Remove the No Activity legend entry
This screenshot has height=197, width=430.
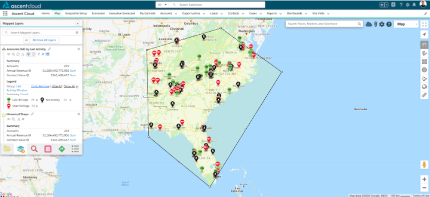click(70, 100)
